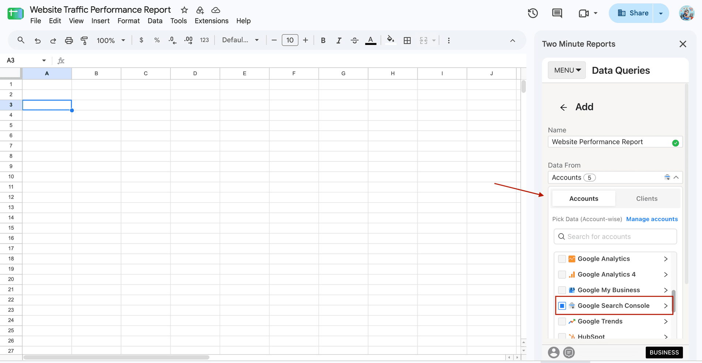
Task: Open the text color picker
Action: (371, 41)
